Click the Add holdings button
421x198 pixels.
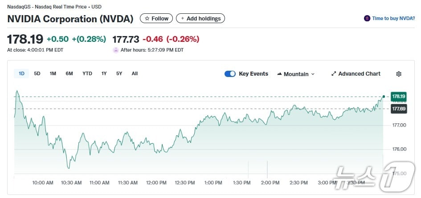coord(200,18)
